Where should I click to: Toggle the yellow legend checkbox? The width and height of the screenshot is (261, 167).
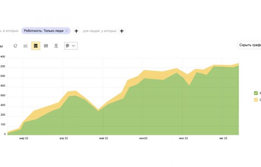tap(256, 100)
